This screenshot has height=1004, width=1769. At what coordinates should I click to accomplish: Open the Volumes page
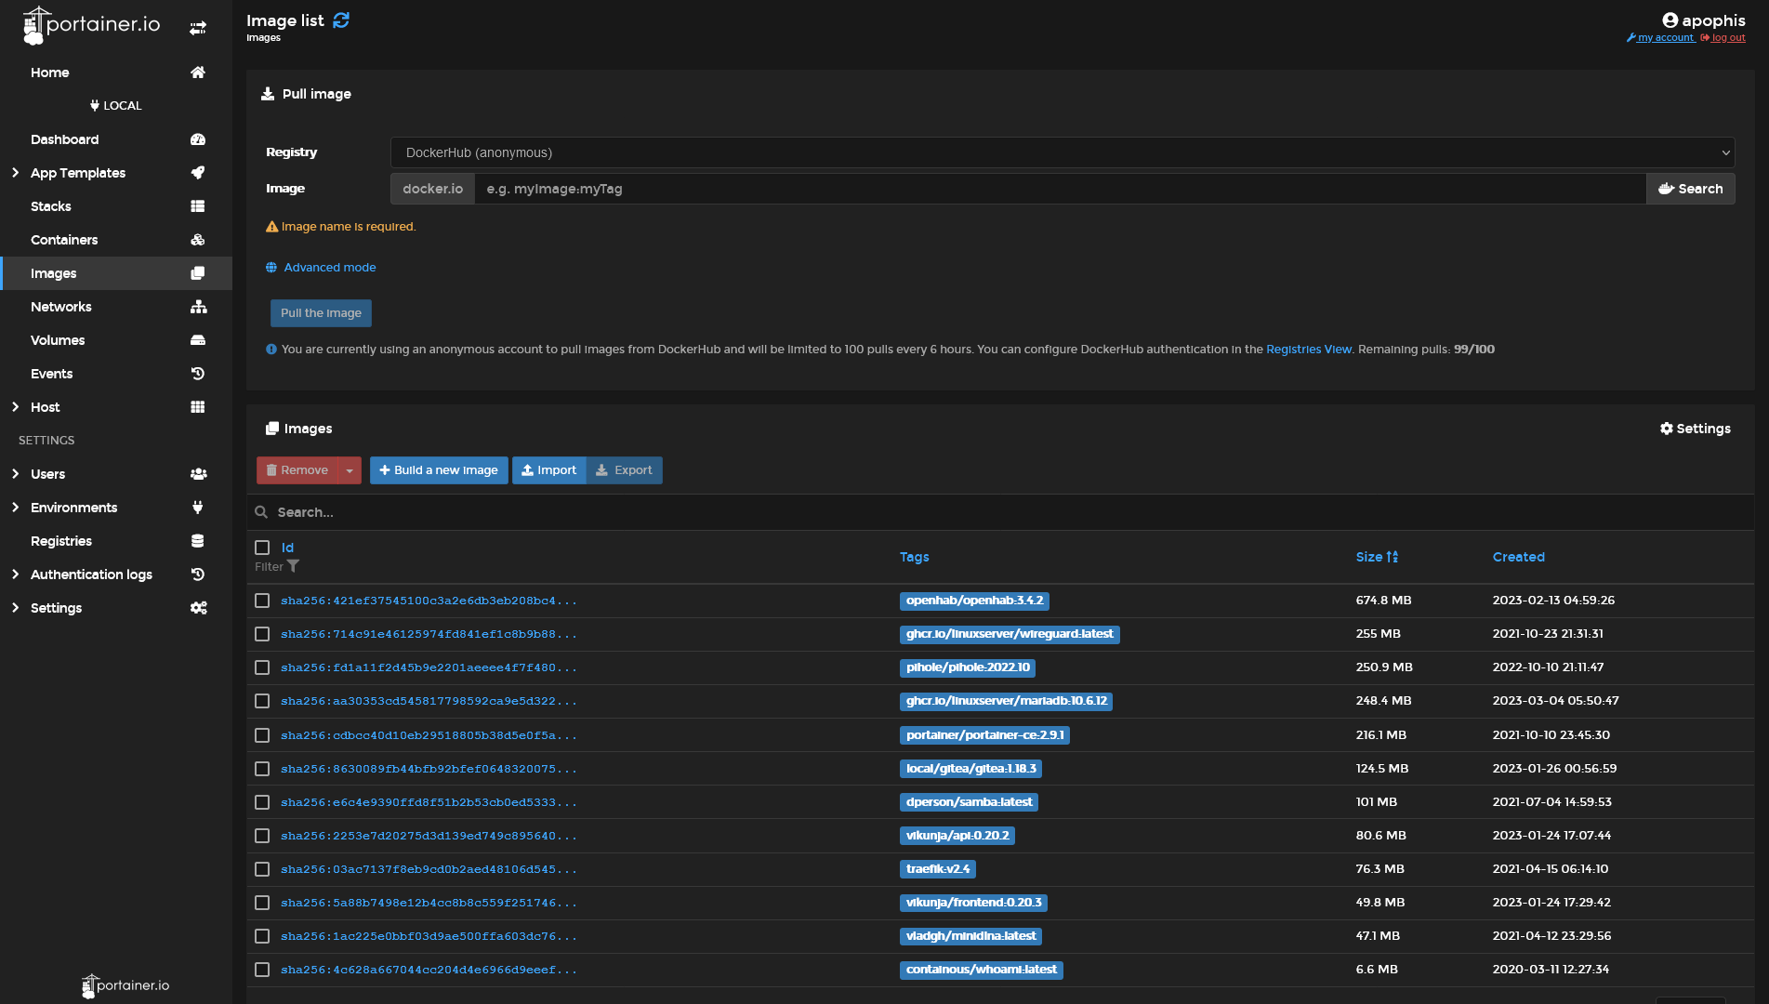coord(116,340)
